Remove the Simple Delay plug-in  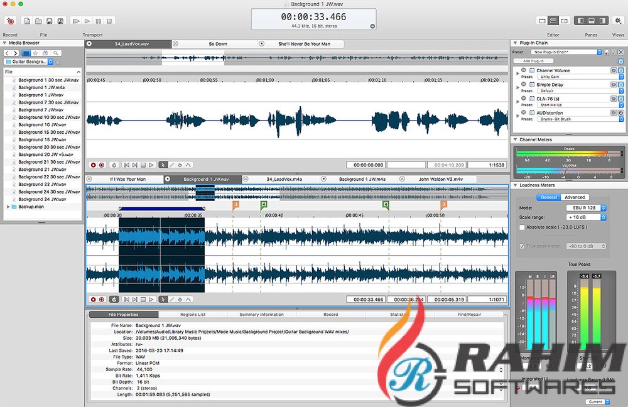point(524,84)
